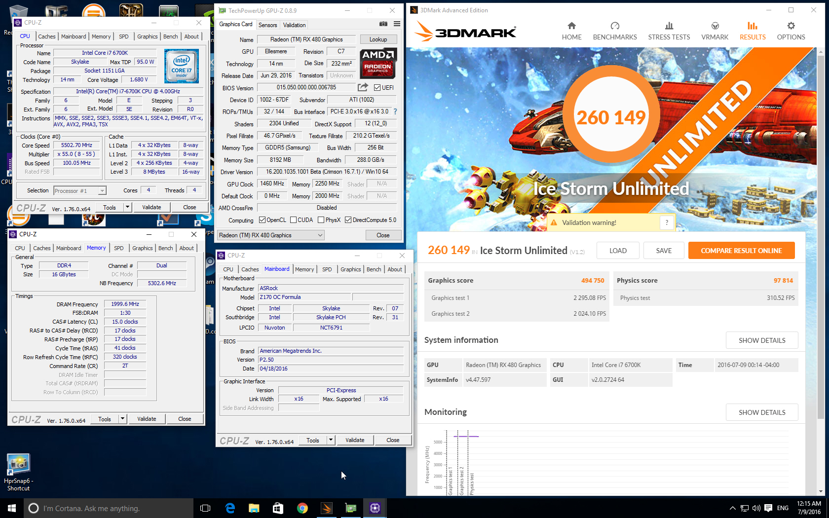Image resolution: width=829 pixels, height=518 pixels.
Task: Open BENCHMARKS in 3DMark
Action: 615,31
